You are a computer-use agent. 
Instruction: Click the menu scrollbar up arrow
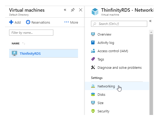(151, 32)
